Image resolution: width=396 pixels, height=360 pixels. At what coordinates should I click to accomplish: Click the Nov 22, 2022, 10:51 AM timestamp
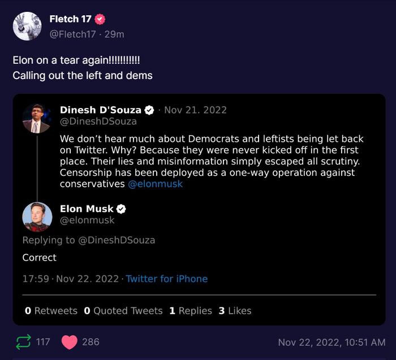pyautogui.click(x=332, y=342)
